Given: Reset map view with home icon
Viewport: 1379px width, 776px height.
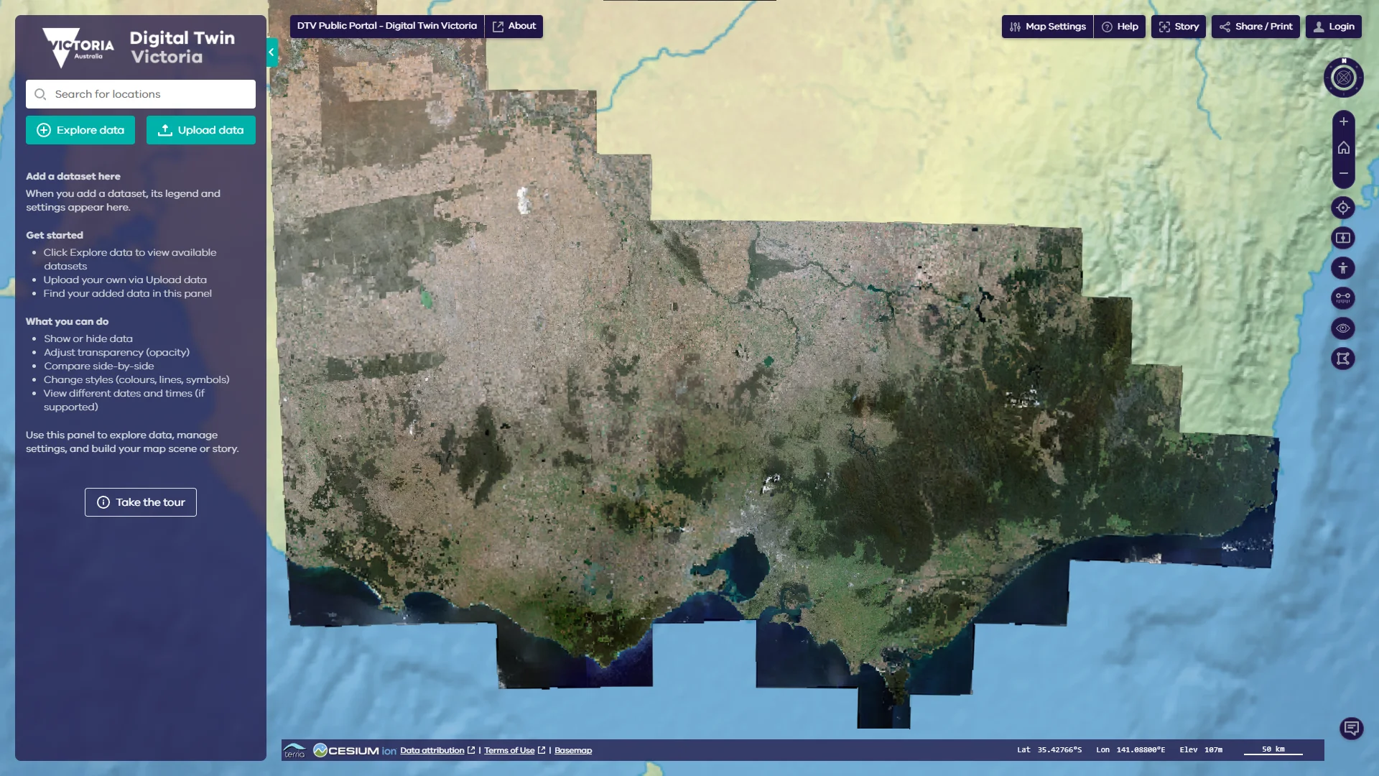Looking at the screenshot, I should click(1343, 148).
